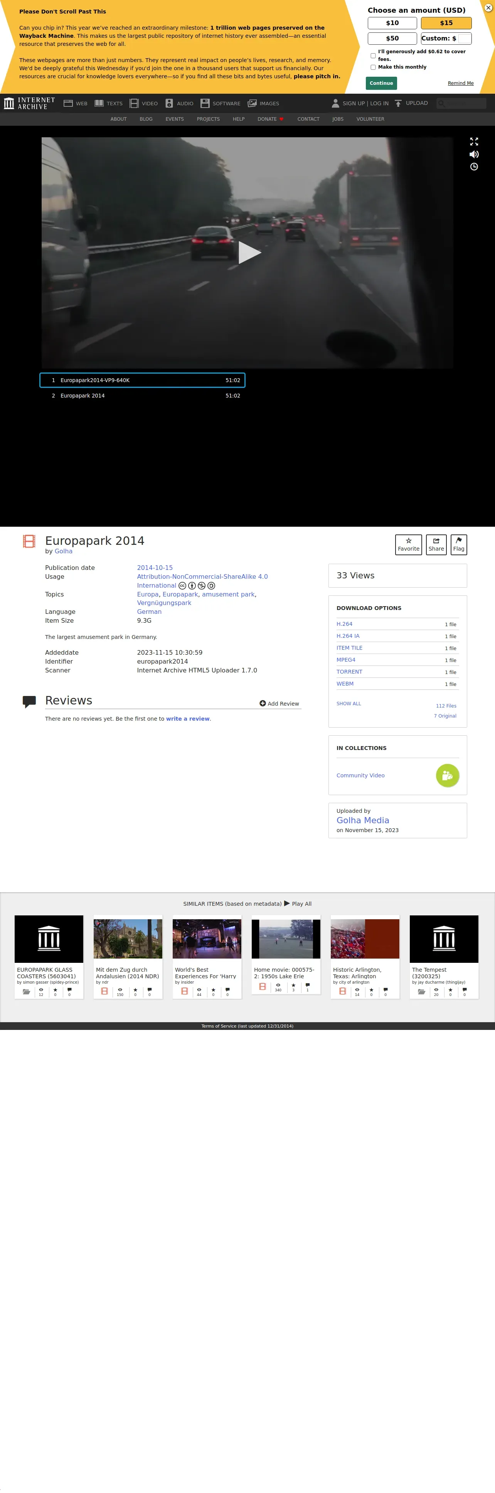
Task: Click the Share button
Action: pyautogui.click(x=436, y=545)
